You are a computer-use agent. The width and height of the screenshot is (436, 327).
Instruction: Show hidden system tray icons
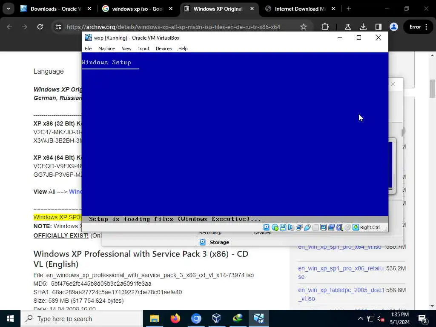(x=360, y=318)
